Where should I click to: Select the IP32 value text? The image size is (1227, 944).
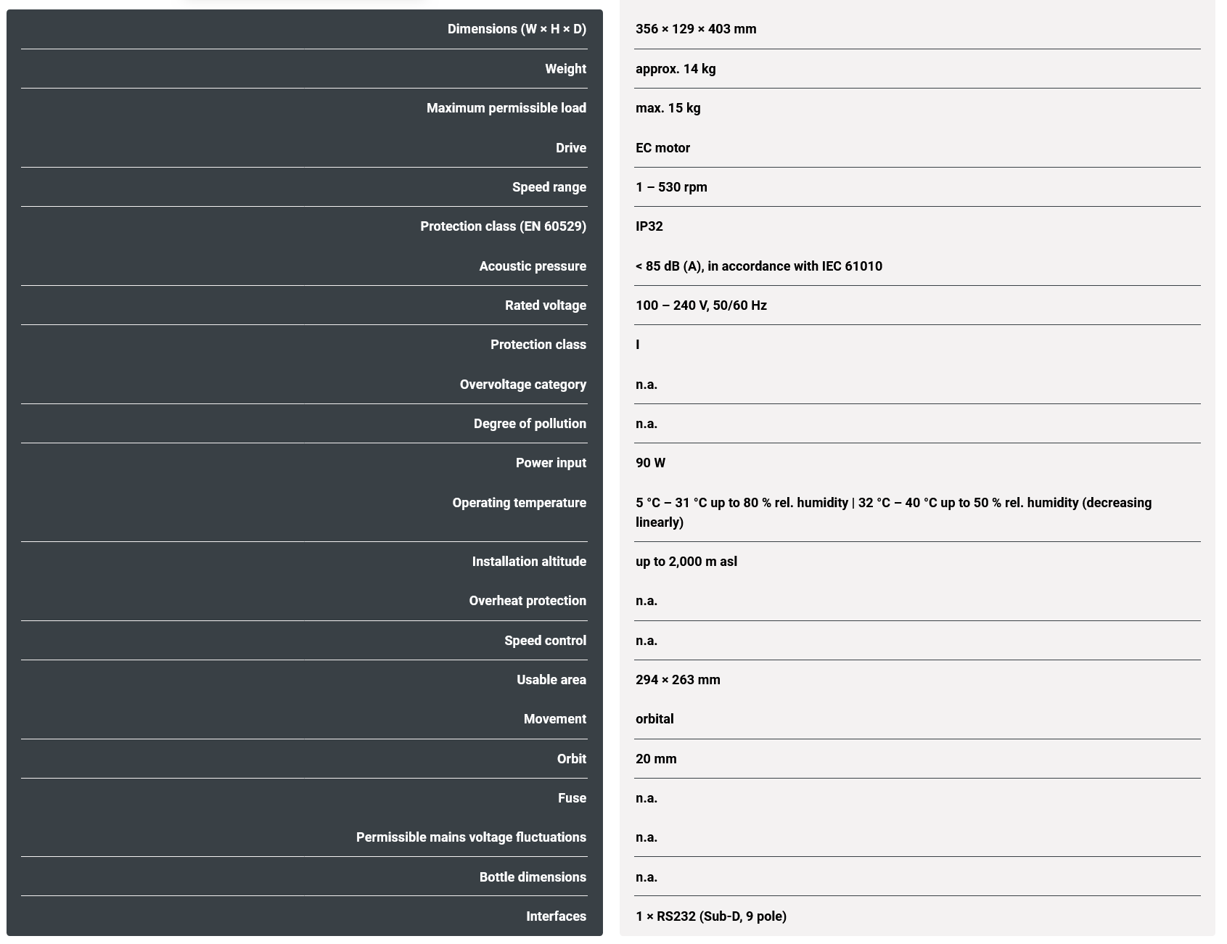pyautogui.click(x=649, y=226)
